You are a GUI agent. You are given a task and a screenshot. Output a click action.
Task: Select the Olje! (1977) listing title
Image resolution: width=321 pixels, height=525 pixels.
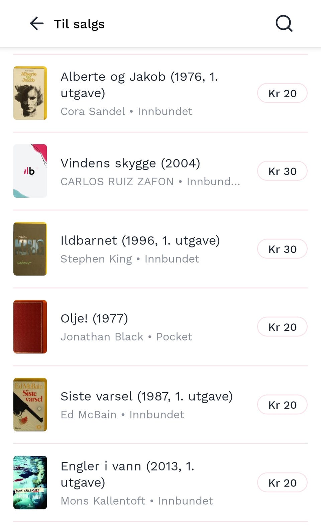pyautogui.click(x=94, y=319)
